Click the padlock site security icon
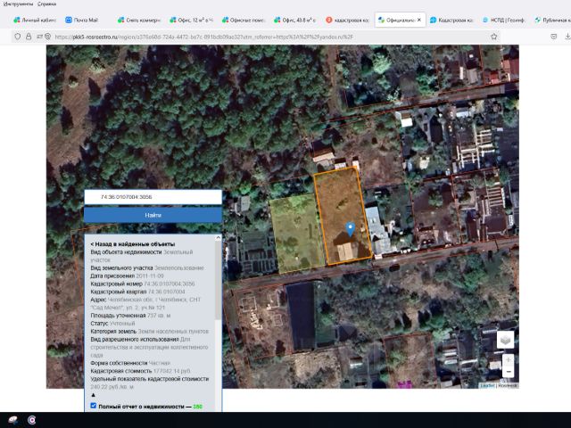571x428 pixels. [x=29, y=37]
